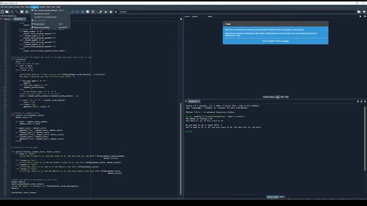Open the Debug menu
This screenshot has width=367, height=206.
point(28,7)
